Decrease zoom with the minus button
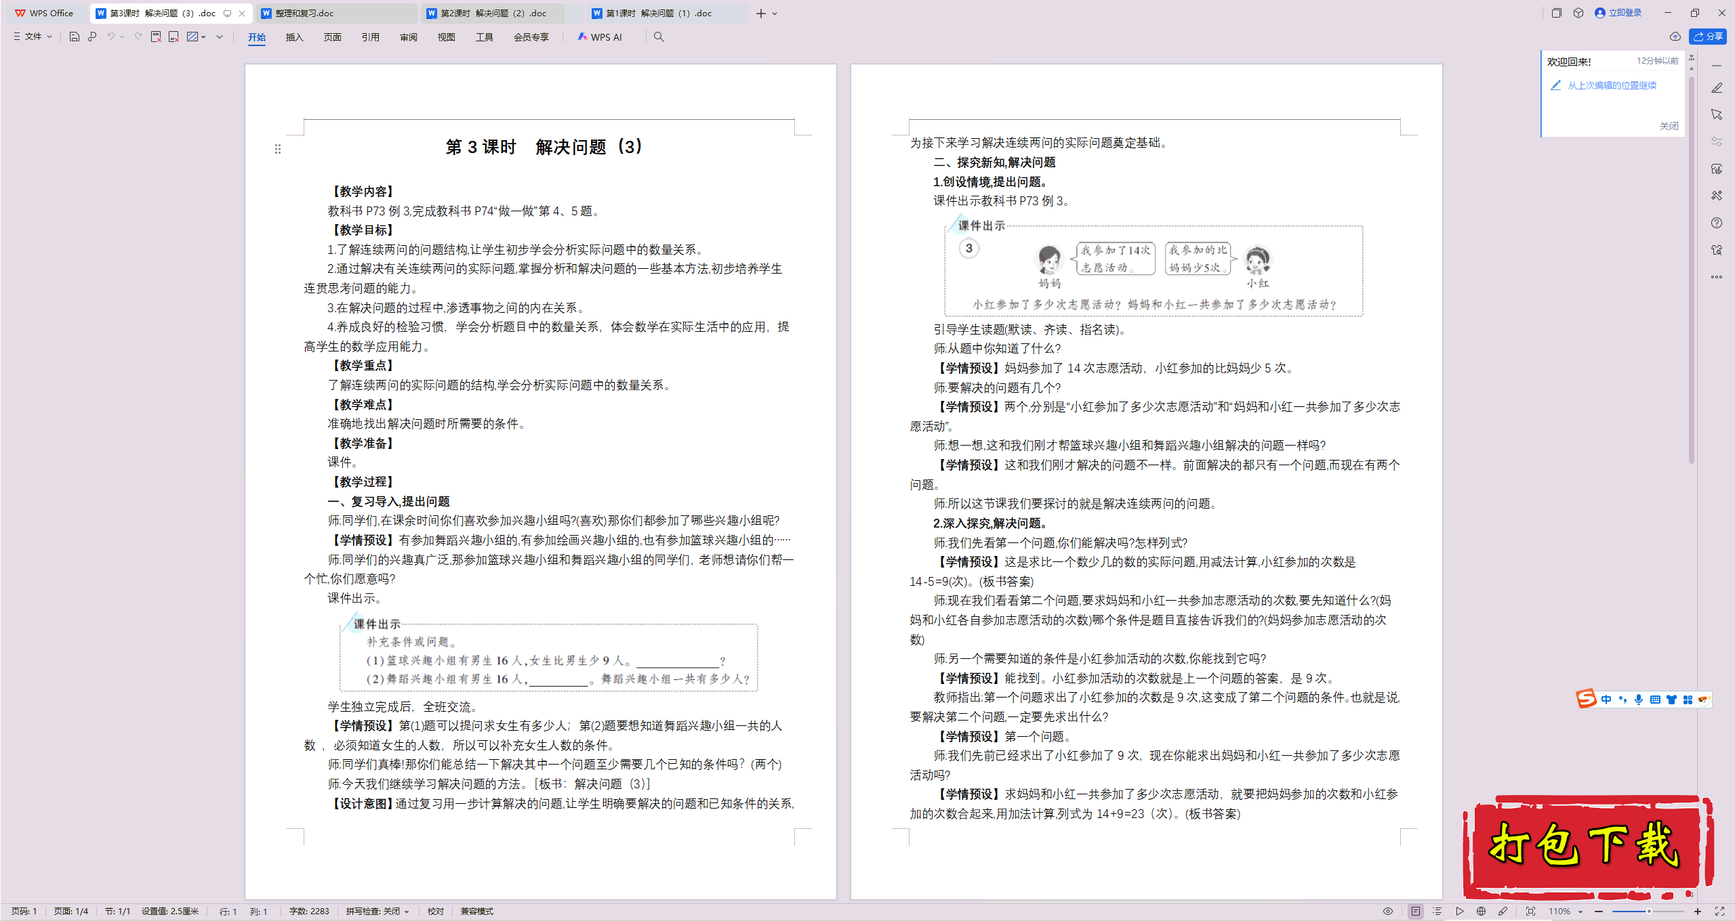 point(1599,912)
